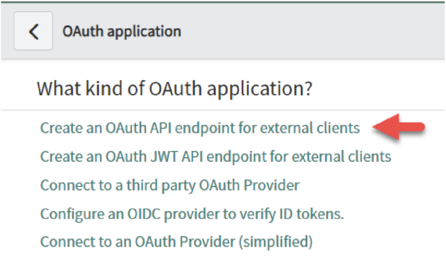
Task: Choose the simplified OAuth Provider connection
Action: 176,241
